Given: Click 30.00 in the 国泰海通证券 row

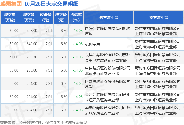Looking at the screenshot, I should click(14, 84).
